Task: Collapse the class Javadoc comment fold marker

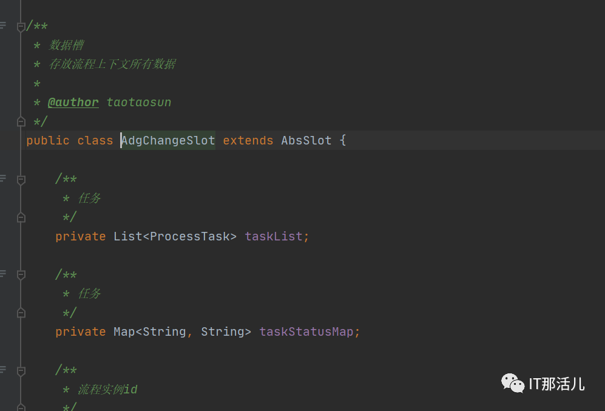Action: coord(21,27)
